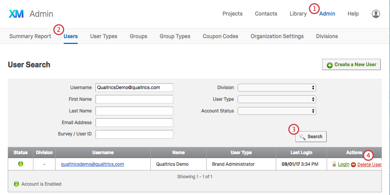Click the Login link in Actions
This screenshot has width=390, height=195.
coord(343,164)
